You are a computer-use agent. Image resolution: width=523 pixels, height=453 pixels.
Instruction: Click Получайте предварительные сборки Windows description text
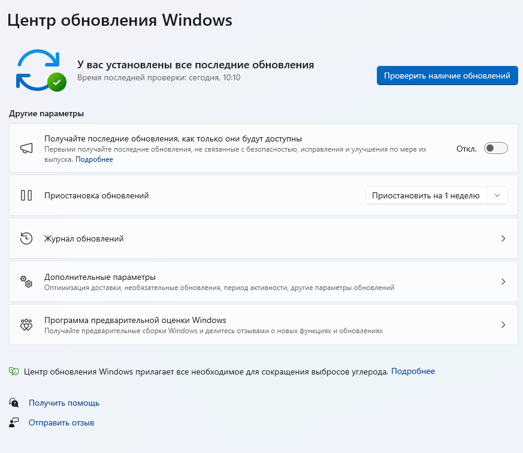[x=213, y=331]
